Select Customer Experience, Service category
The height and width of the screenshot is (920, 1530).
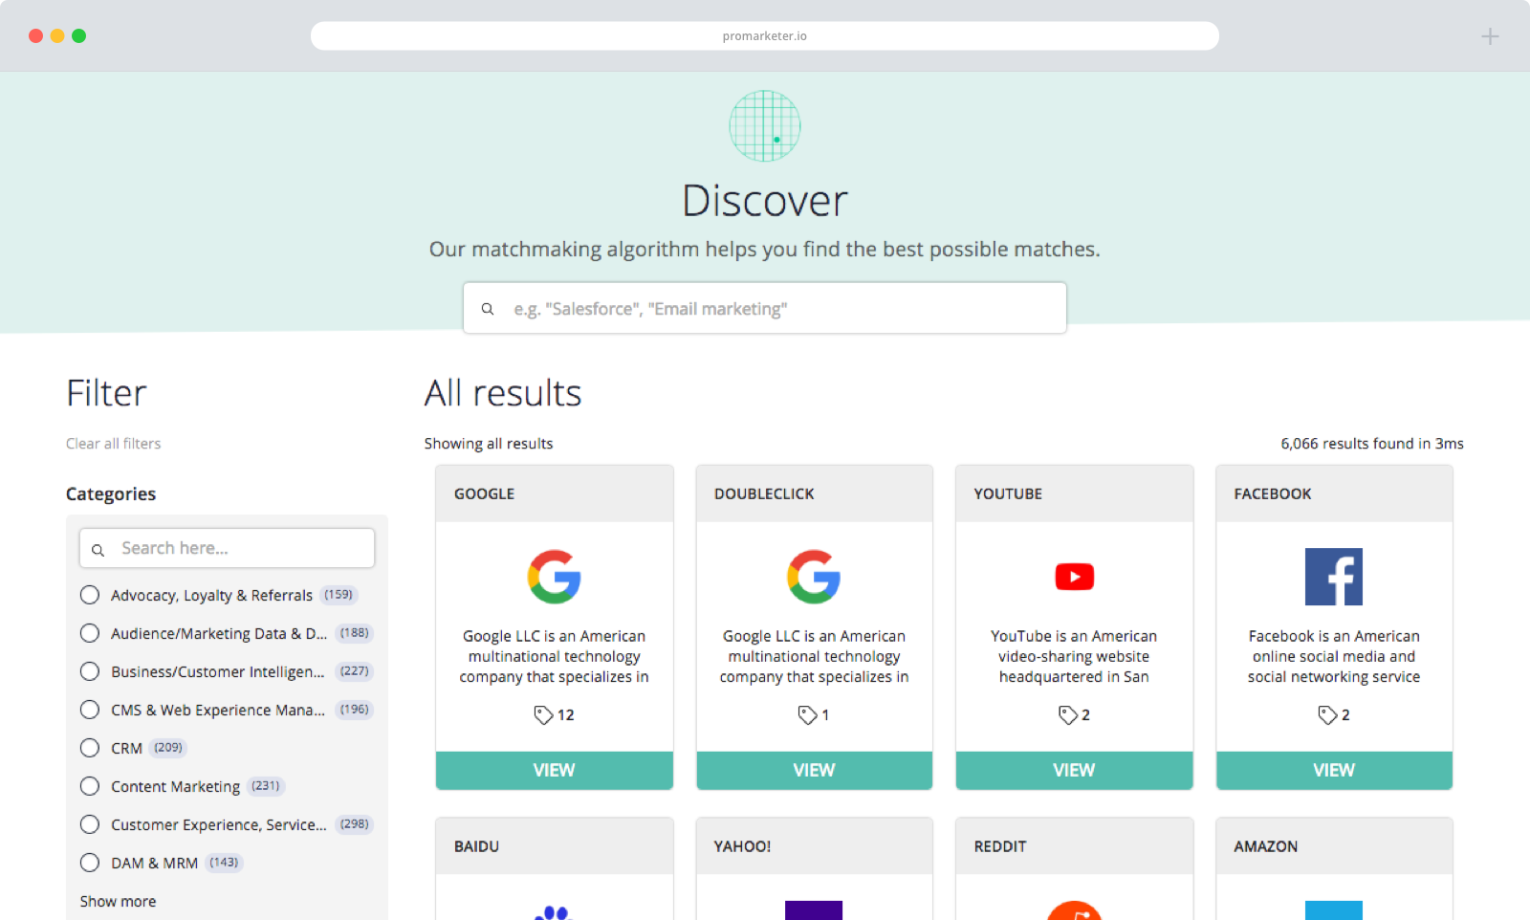90,824
